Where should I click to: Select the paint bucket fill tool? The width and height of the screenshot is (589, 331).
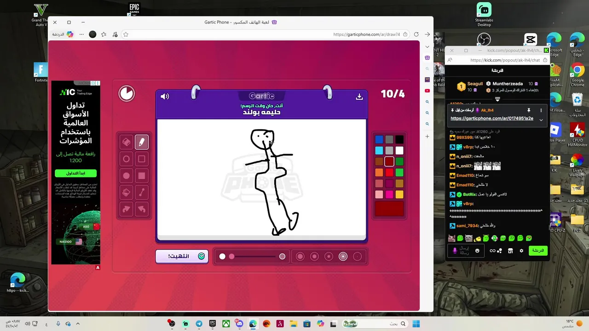[126, 192]
